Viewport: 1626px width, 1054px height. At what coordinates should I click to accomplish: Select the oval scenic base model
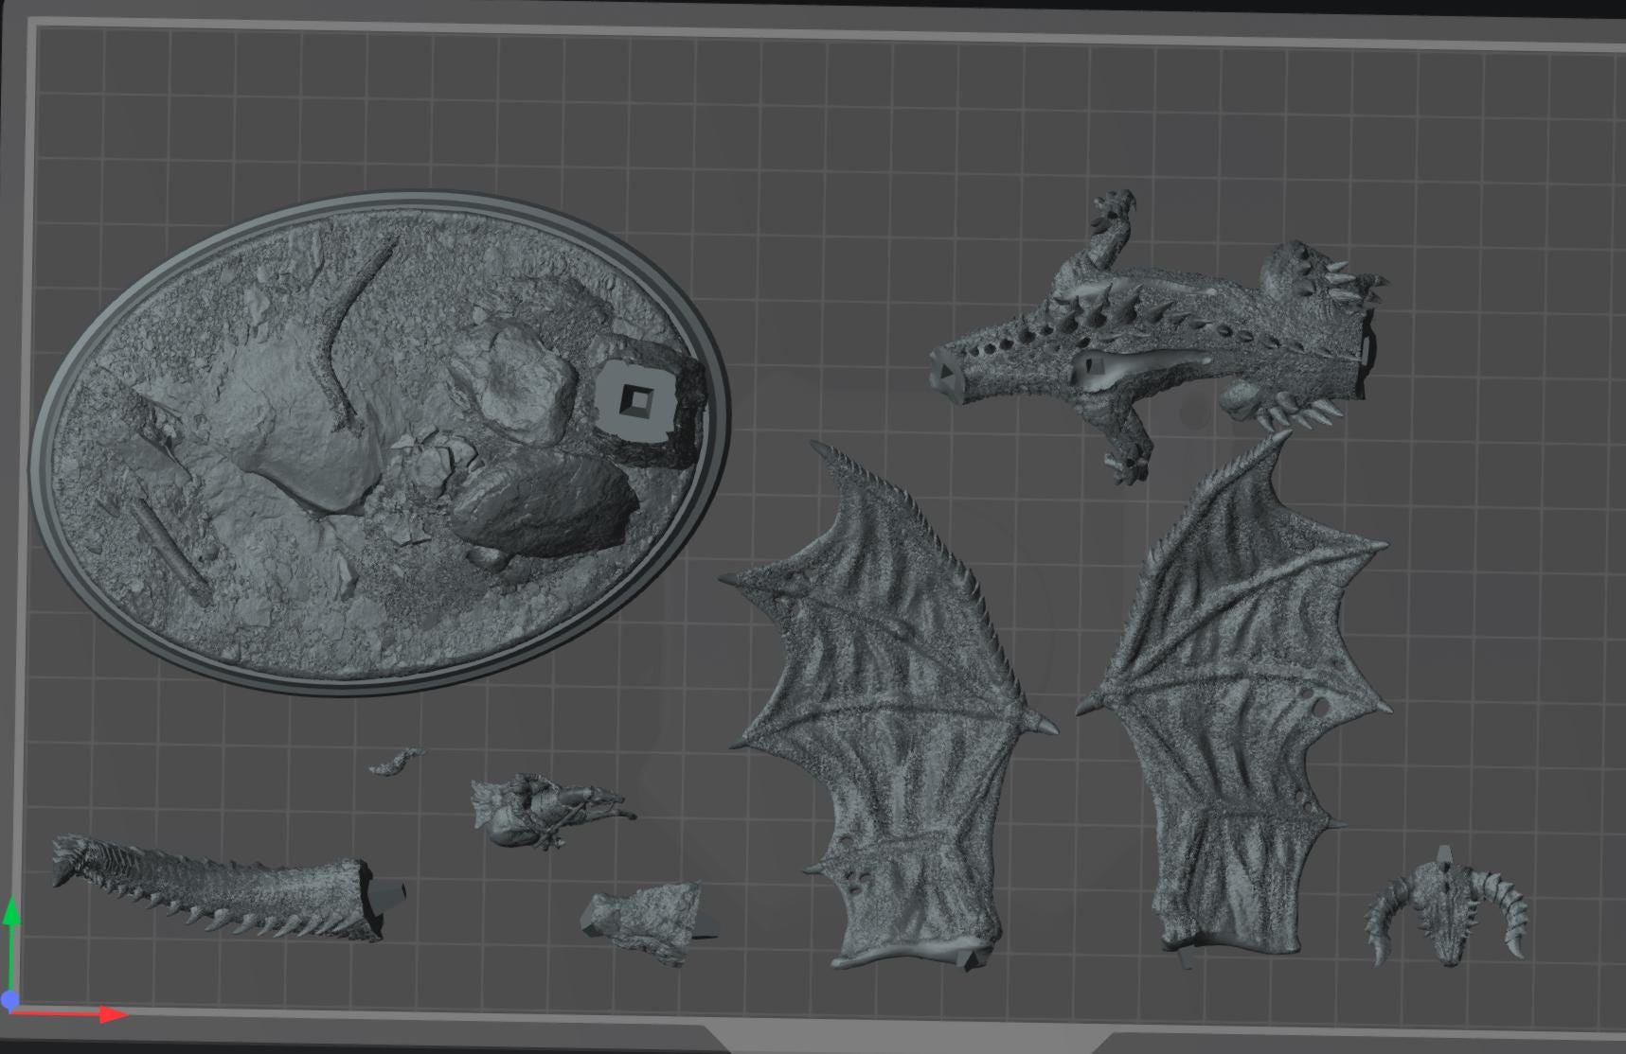(381, 443)
